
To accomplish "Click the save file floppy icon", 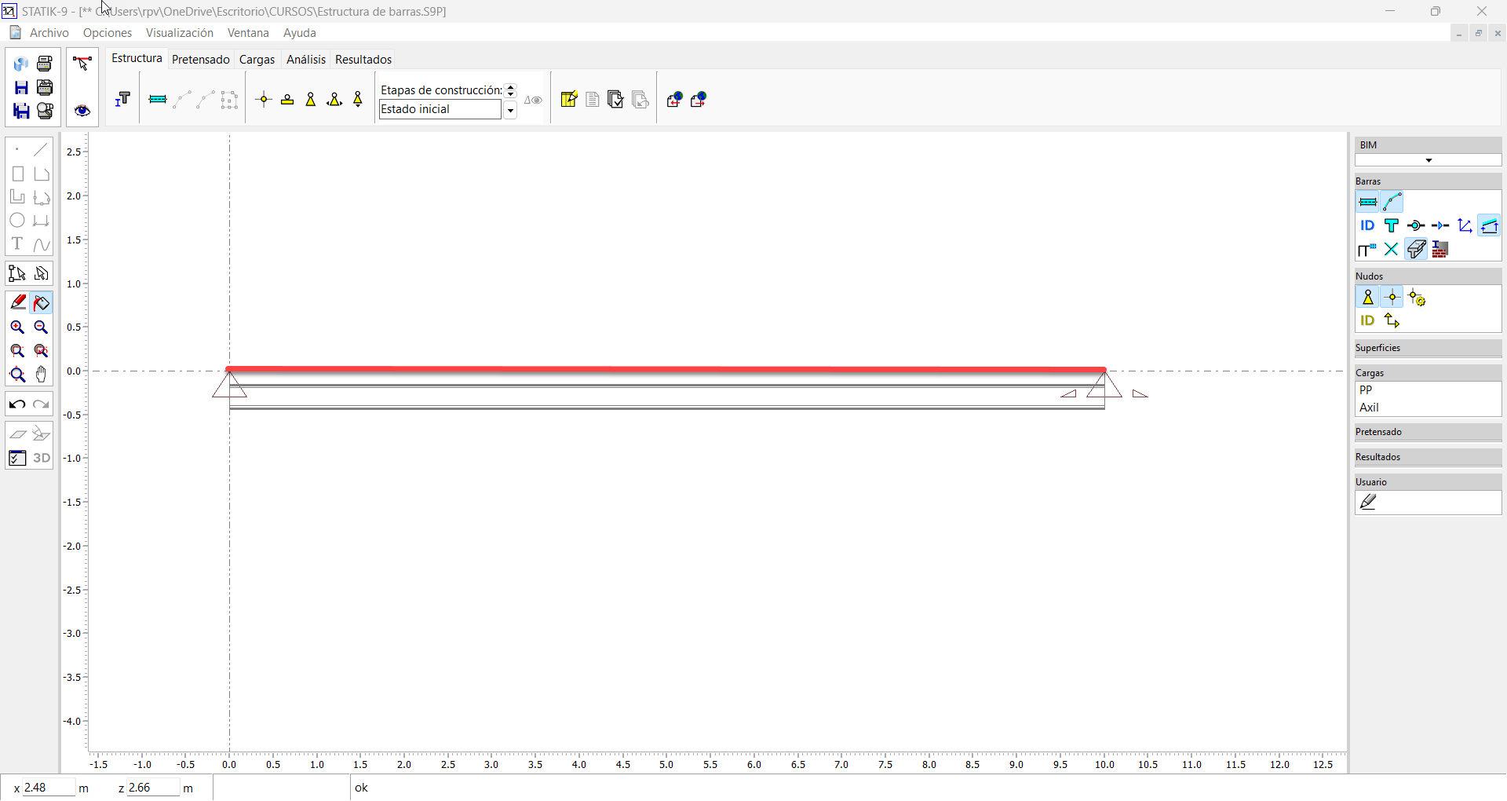I will coord(21,87).
